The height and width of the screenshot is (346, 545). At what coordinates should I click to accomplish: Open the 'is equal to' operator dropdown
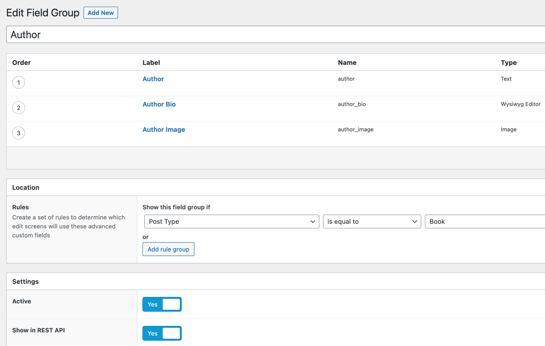click(371, 221)
